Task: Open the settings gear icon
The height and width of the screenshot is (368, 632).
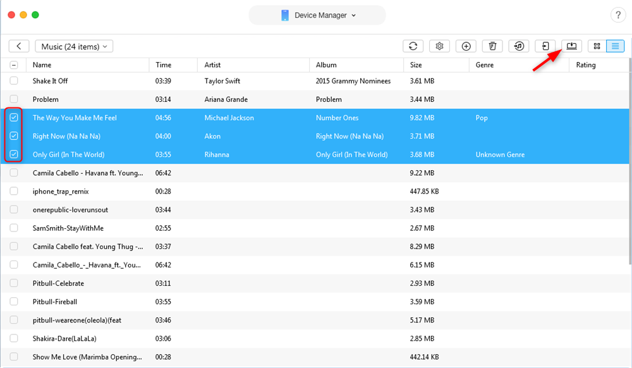Action: coord(439,46)
